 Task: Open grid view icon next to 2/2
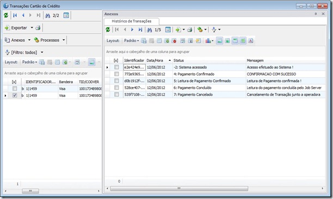[66, 15]
